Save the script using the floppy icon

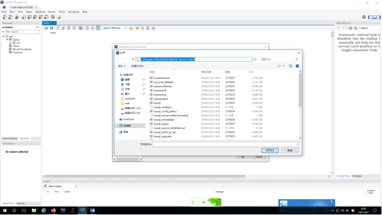click(51, 28)
